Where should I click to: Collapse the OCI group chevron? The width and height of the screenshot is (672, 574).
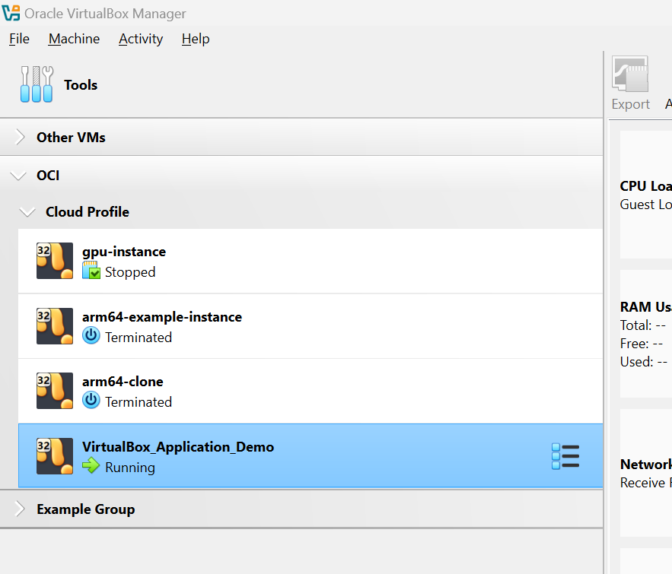18,176
